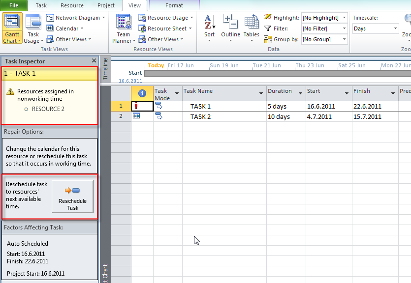Click the Network Diagram button
This screenshot has width=411, height=283.
[x=76, y=18]
